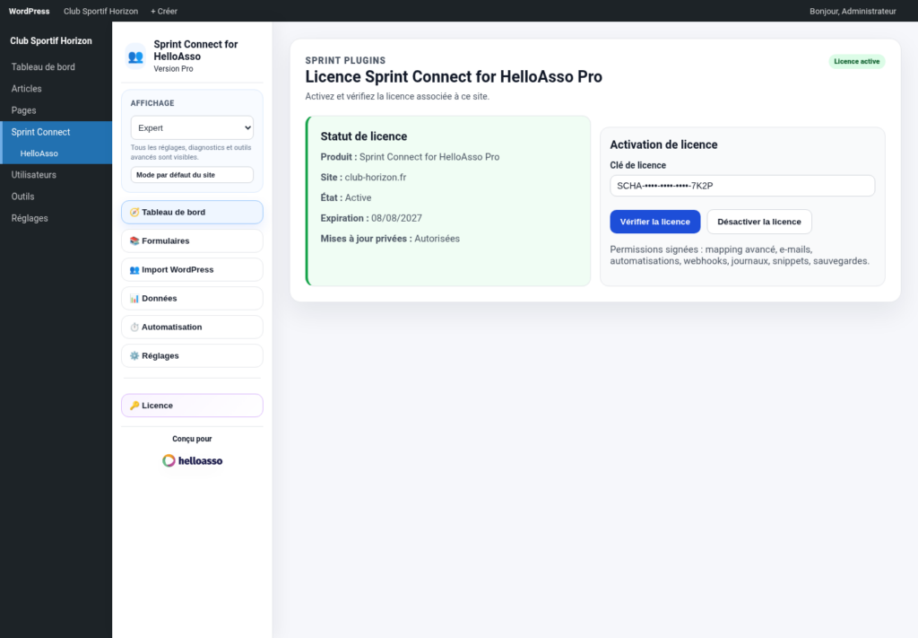Open Outils in WordPress sidebar
The image size is (918, 638).
click(x=56, y=197)
